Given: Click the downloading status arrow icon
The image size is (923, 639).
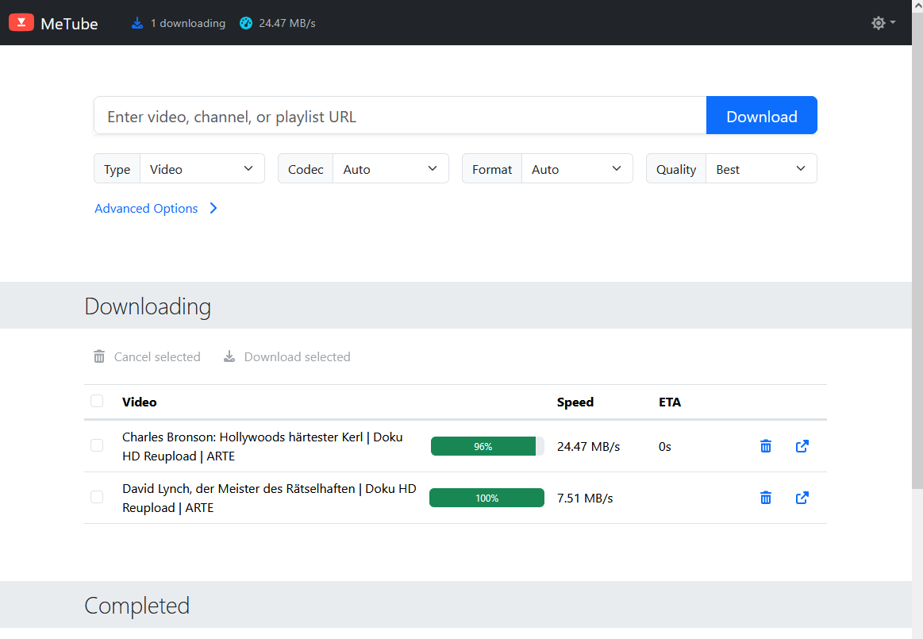Looking at the screenshot, I should pyautogui.click(x=137, y=23).
